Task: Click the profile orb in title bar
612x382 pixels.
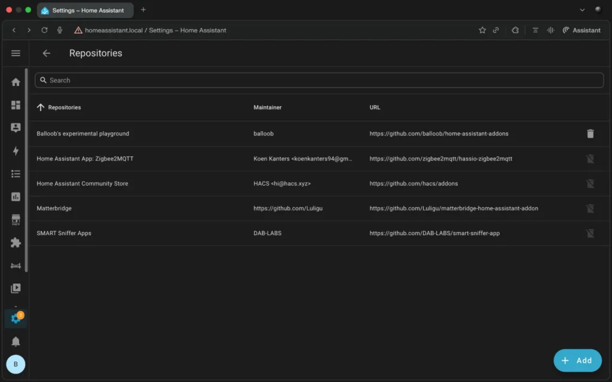Action: pos(598,10)
